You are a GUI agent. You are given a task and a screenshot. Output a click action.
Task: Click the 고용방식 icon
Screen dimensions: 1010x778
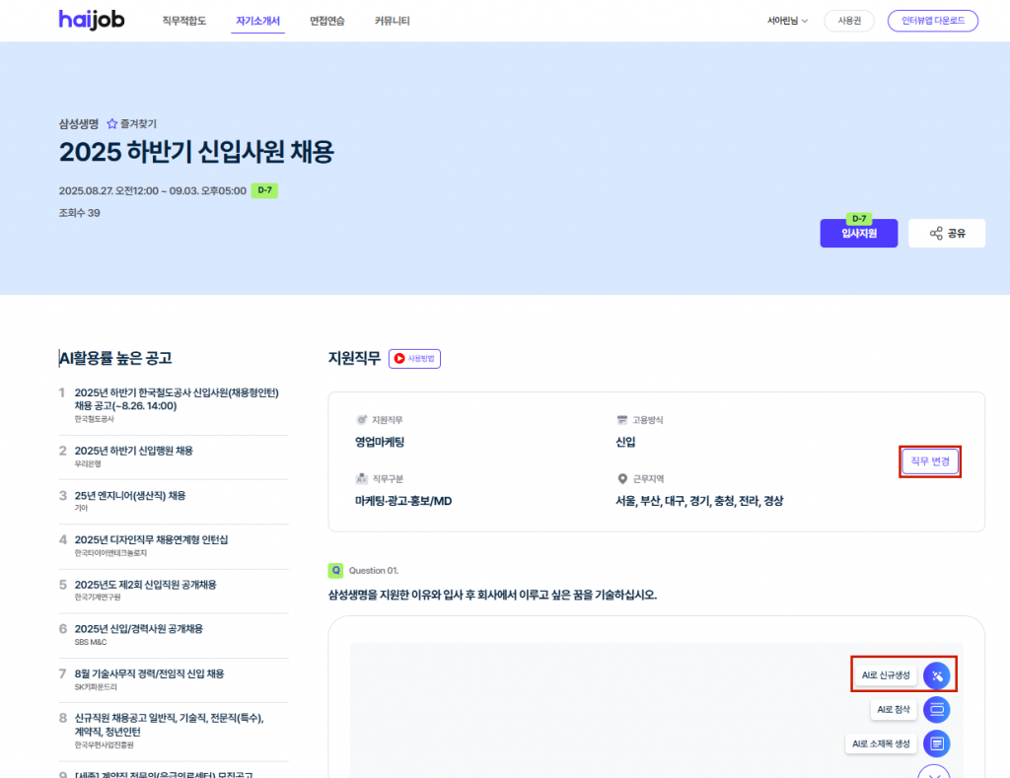(622, 420)
